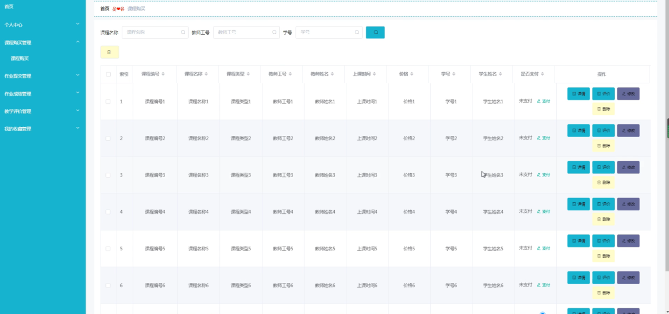Image resolution: width=669 pixels, height=314 pixels.
Task: Sort by 学号 column
Action: coord(453,74)
